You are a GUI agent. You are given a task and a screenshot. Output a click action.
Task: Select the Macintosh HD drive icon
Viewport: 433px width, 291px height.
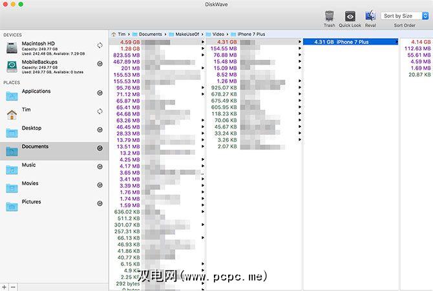[x=12, y=48]
